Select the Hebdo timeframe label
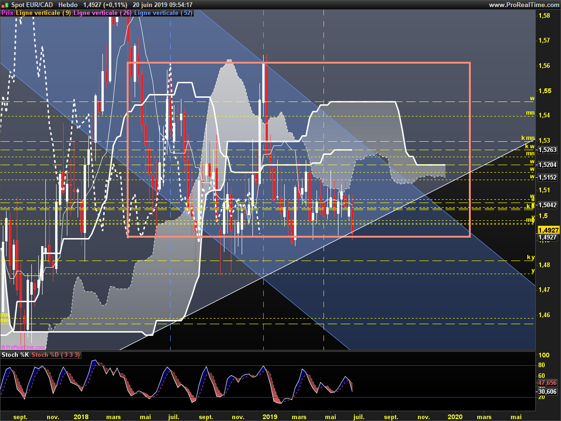The width and height of the screenshot is (561, 421). pyautogui.click(x=68, y=5)
